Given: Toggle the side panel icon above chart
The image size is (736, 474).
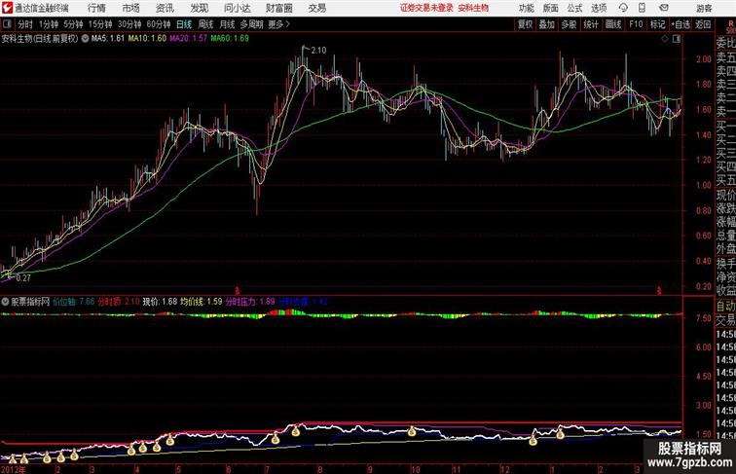Looking at the screenshot, I should [677, 39].
